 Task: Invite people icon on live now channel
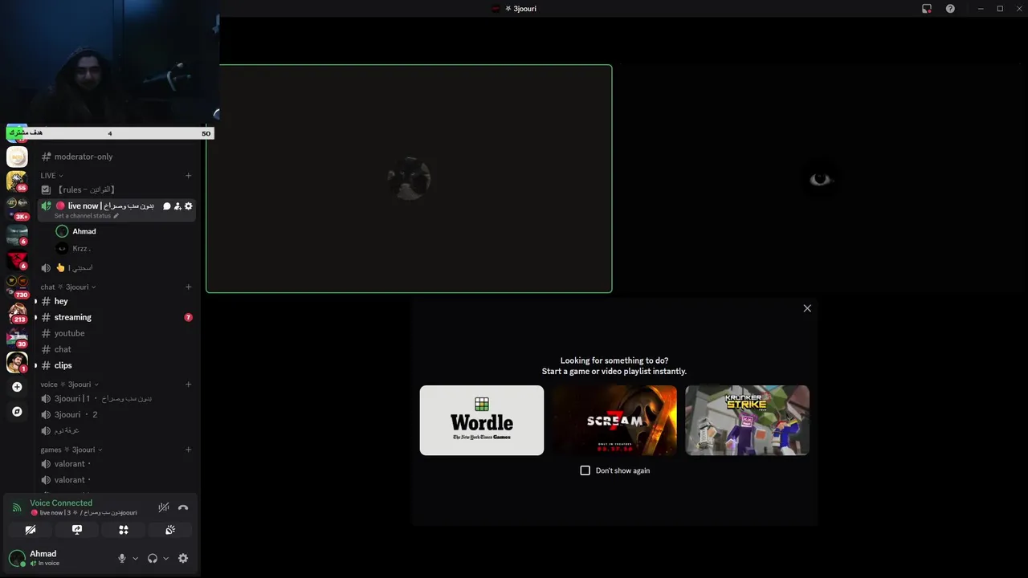click(x=177, y=206)
